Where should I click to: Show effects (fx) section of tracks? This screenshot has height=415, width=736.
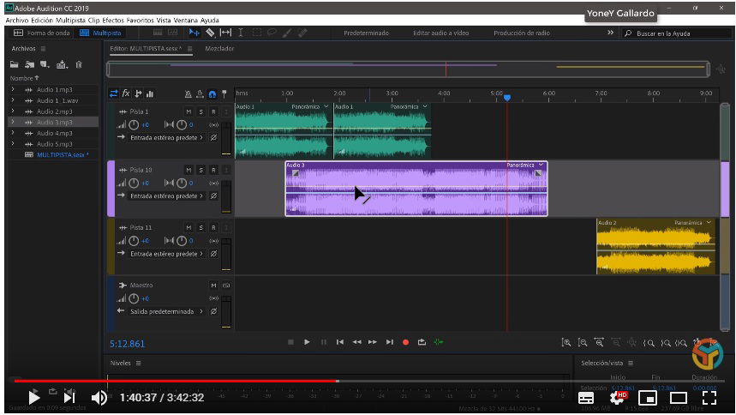click(x=126, y=93)
